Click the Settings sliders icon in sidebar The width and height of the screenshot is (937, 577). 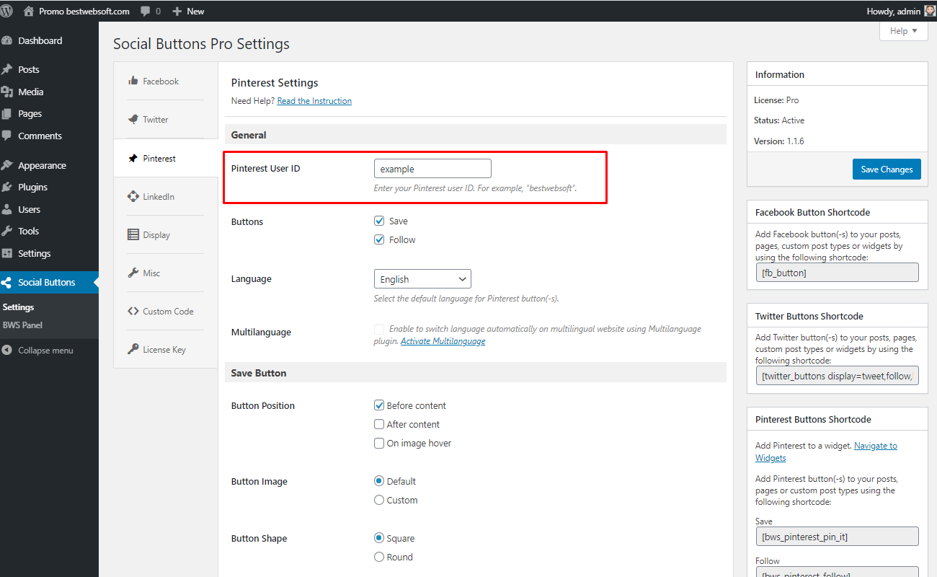pos(7,253)
